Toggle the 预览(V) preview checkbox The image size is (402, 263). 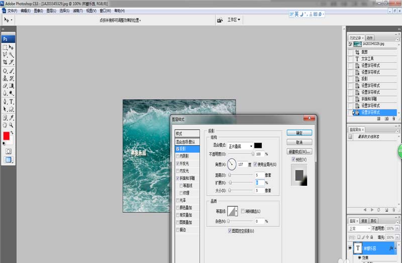pyautogui.click(x=293, y=159)
